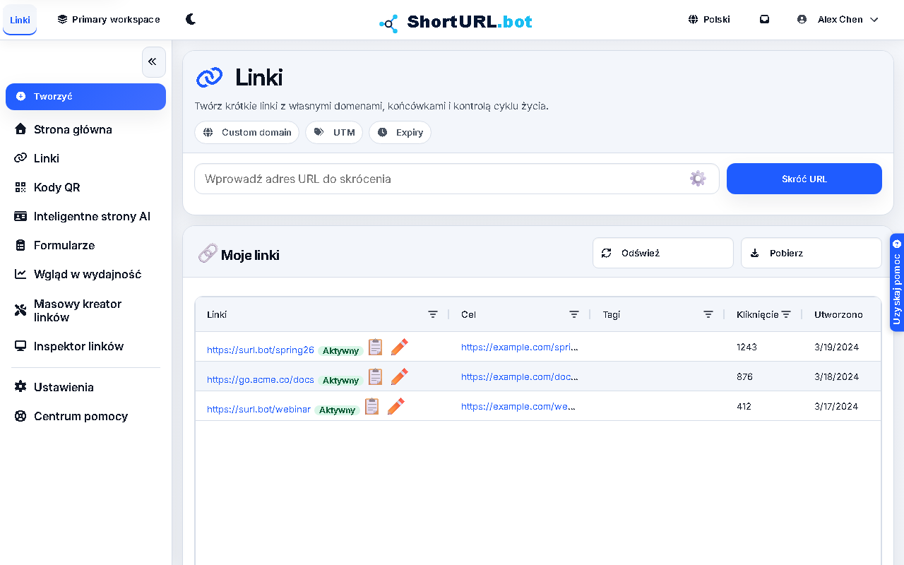Screen dimensions: 904x565
Task: Change language from Polski
Action: pos(709,19)
